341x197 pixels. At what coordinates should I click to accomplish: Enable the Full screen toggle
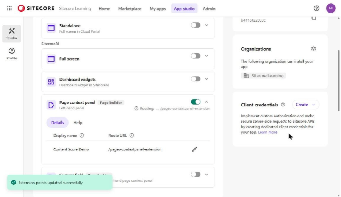tap(196, 56)
